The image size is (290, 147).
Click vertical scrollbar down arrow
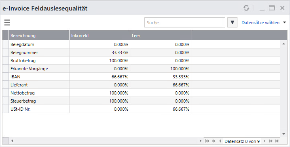coord(284,134)
